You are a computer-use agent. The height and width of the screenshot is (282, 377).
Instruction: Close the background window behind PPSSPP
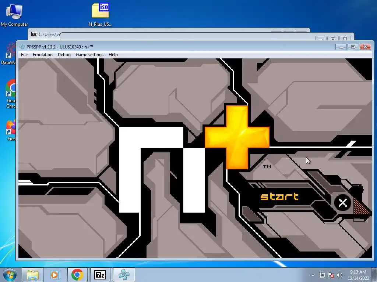[x=345, y=38]
